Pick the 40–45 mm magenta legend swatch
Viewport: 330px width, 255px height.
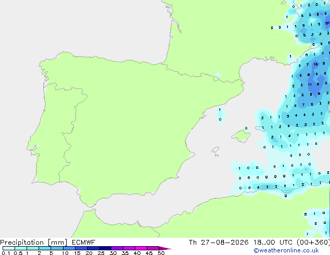coord(141,248)
